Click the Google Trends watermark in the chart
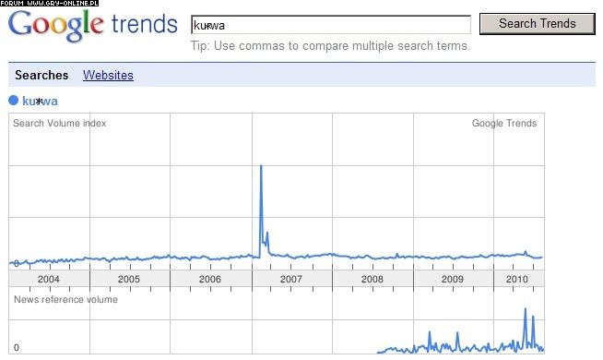Screen dimensions: 603x360 click(x=504, y=123)
